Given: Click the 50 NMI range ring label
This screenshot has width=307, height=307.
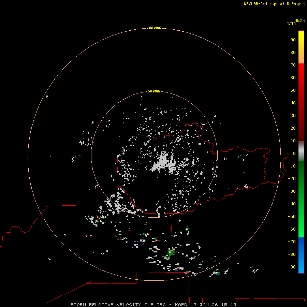Looking at the screenshot, I should (x=154, y=91).
